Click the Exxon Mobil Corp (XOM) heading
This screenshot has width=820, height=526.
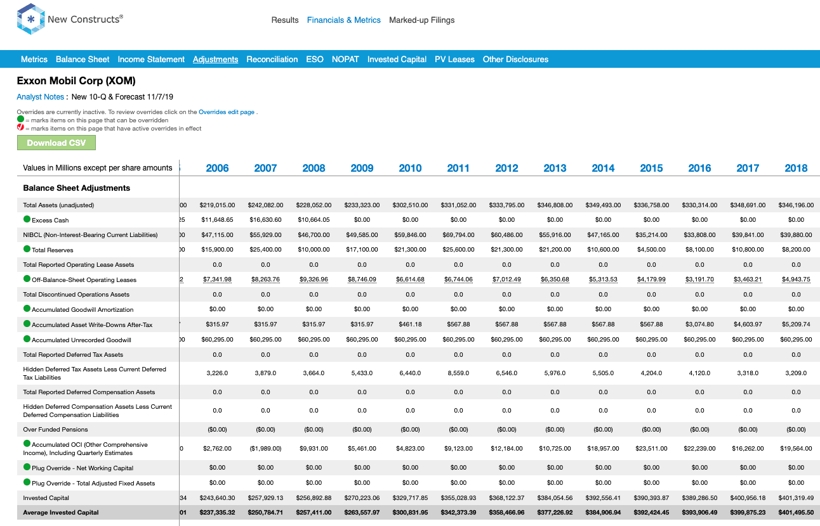click(x=76, y=81)
